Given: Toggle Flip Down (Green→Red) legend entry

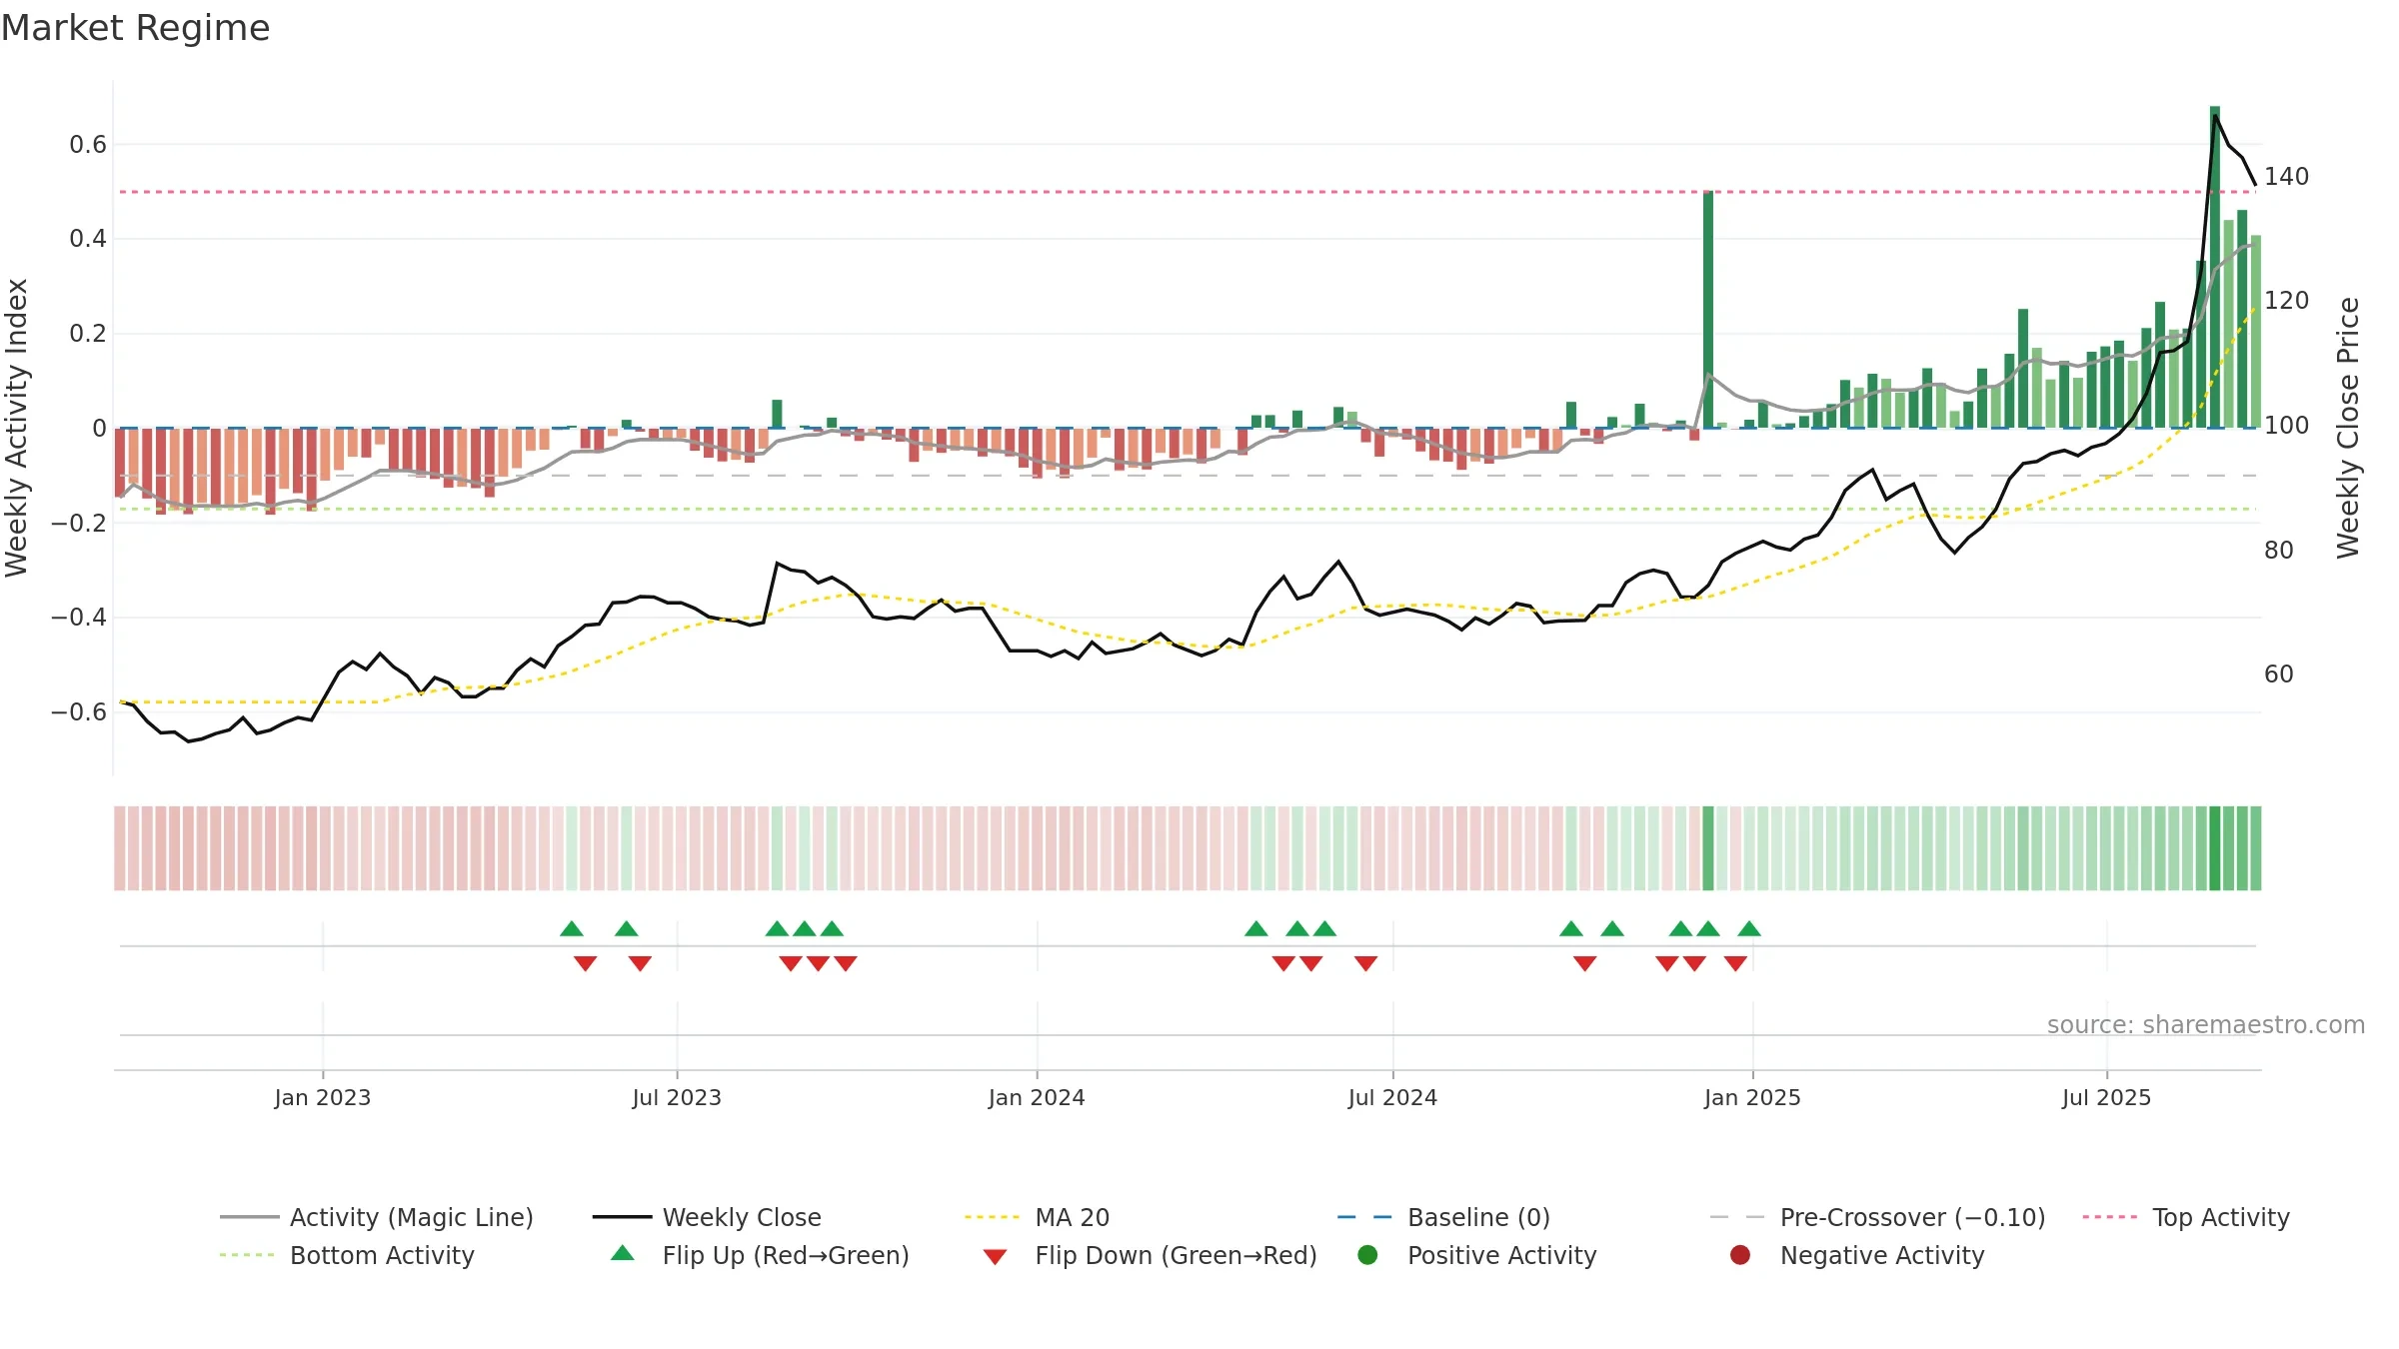Looking at the screenshot, I should (x=1150, y=1255).
